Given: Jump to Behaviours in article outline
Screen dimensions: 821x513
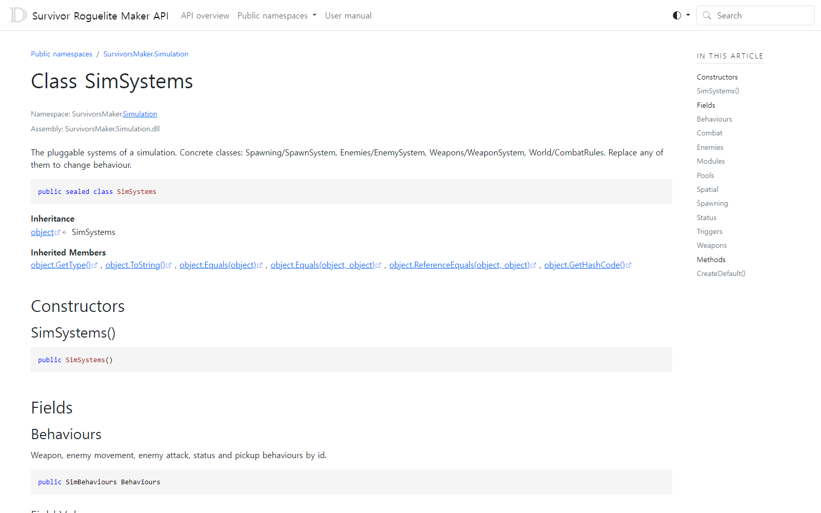Looking at the screenshot, I should (714, 119).
